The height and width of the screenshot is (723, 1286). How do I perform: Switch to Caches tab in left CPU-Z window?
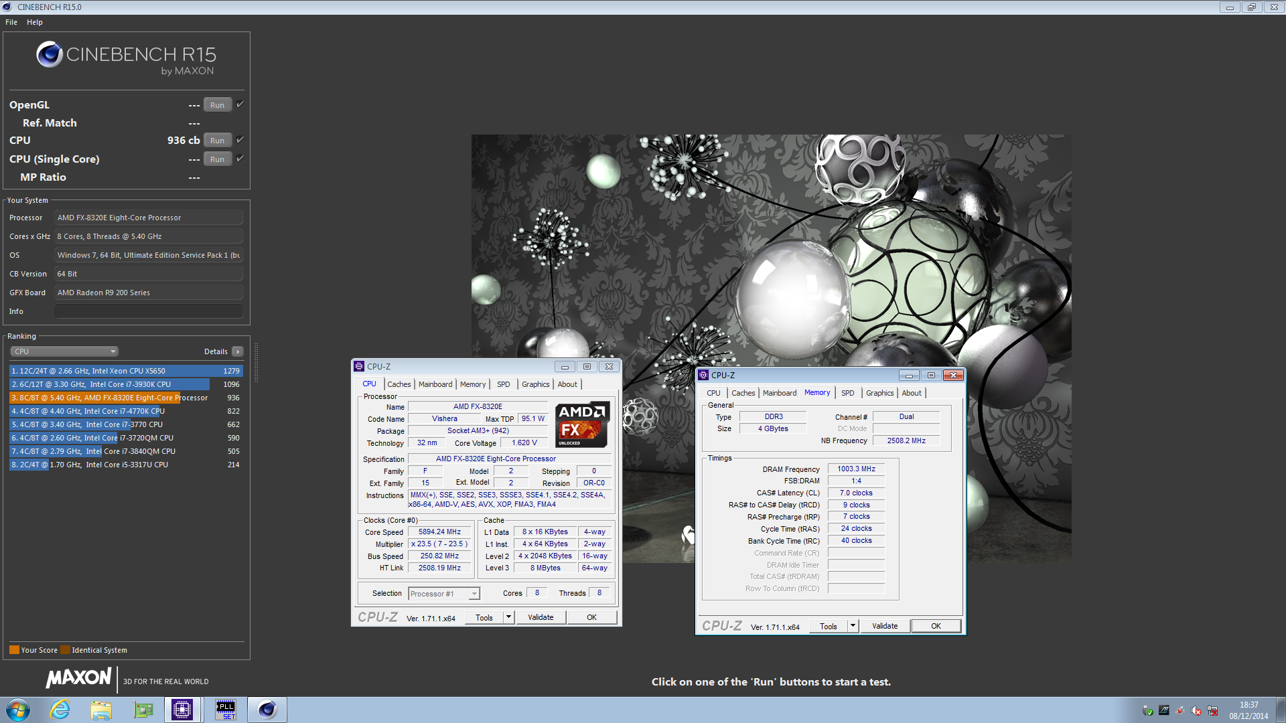(x=399, y=384)
